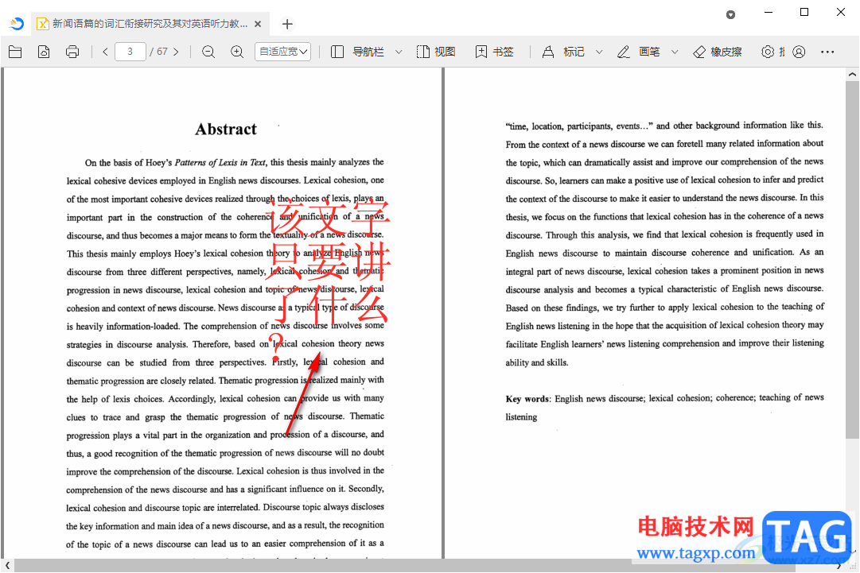
Task: Go to next page arrow
Action: pyautogui.click(x=176, y=52)
